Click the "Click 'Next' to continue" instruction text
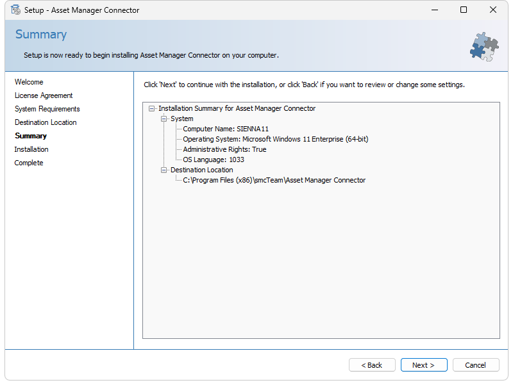Viewport: 513px width, 385px height. (x=304, y=85)
